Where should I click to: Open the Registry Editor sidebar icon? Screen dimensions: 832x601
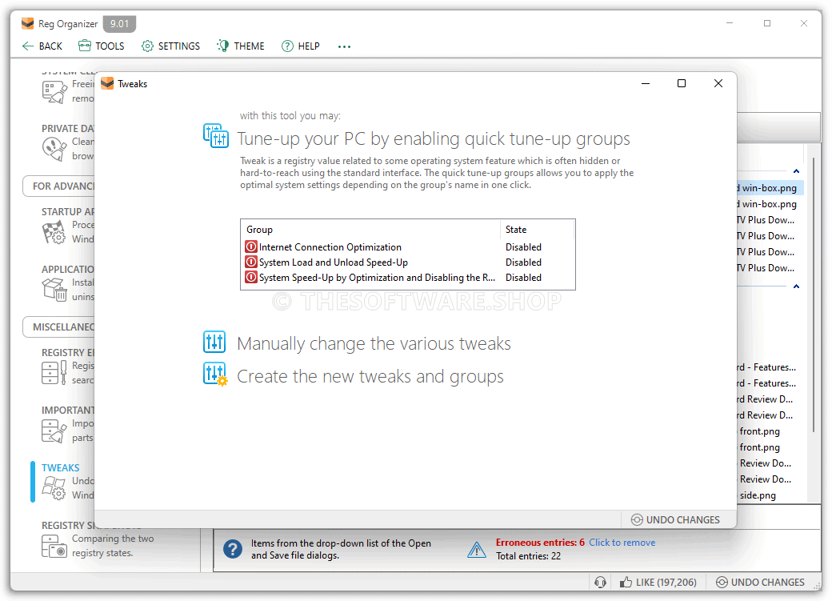54,372
